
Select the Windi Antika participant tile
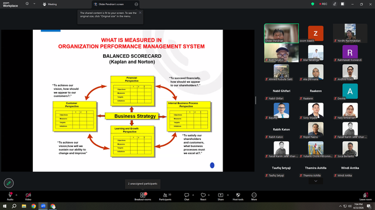[x=350, y=169]
